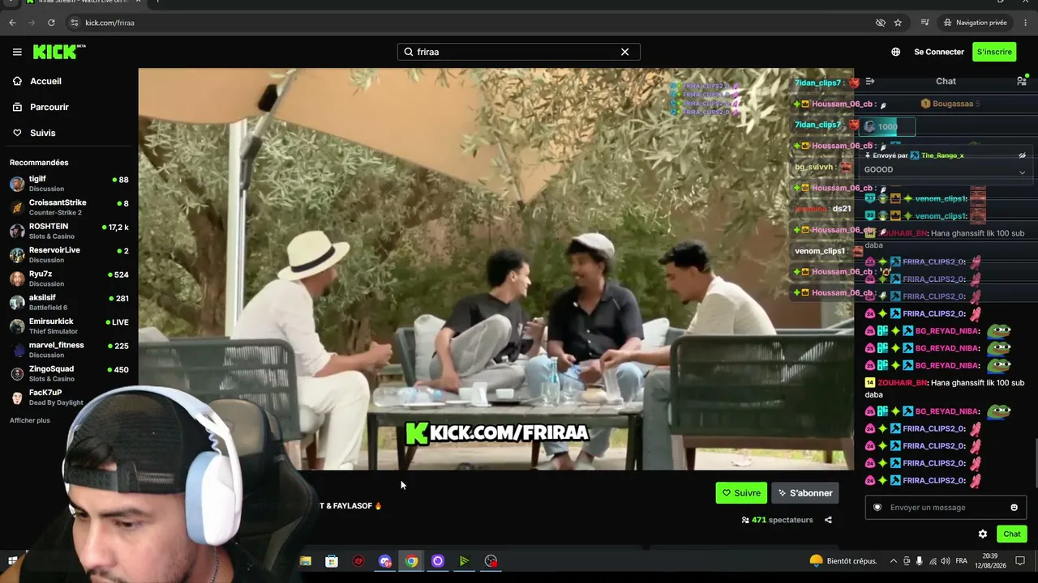Show hidden system tray icons

pos(894,561)
